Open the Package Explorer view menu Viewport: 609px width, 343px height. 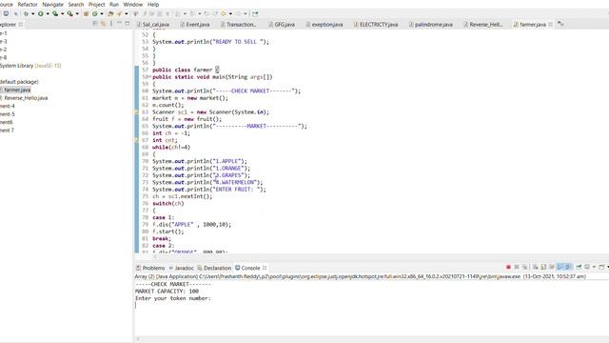111,24
